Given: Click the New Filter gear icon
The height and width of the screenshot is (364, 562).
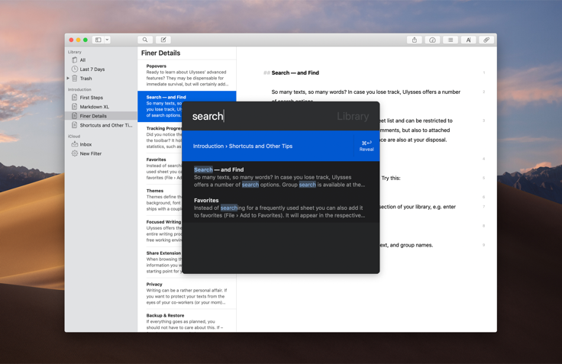Looking at the screenshot, I should click(75, 153).
